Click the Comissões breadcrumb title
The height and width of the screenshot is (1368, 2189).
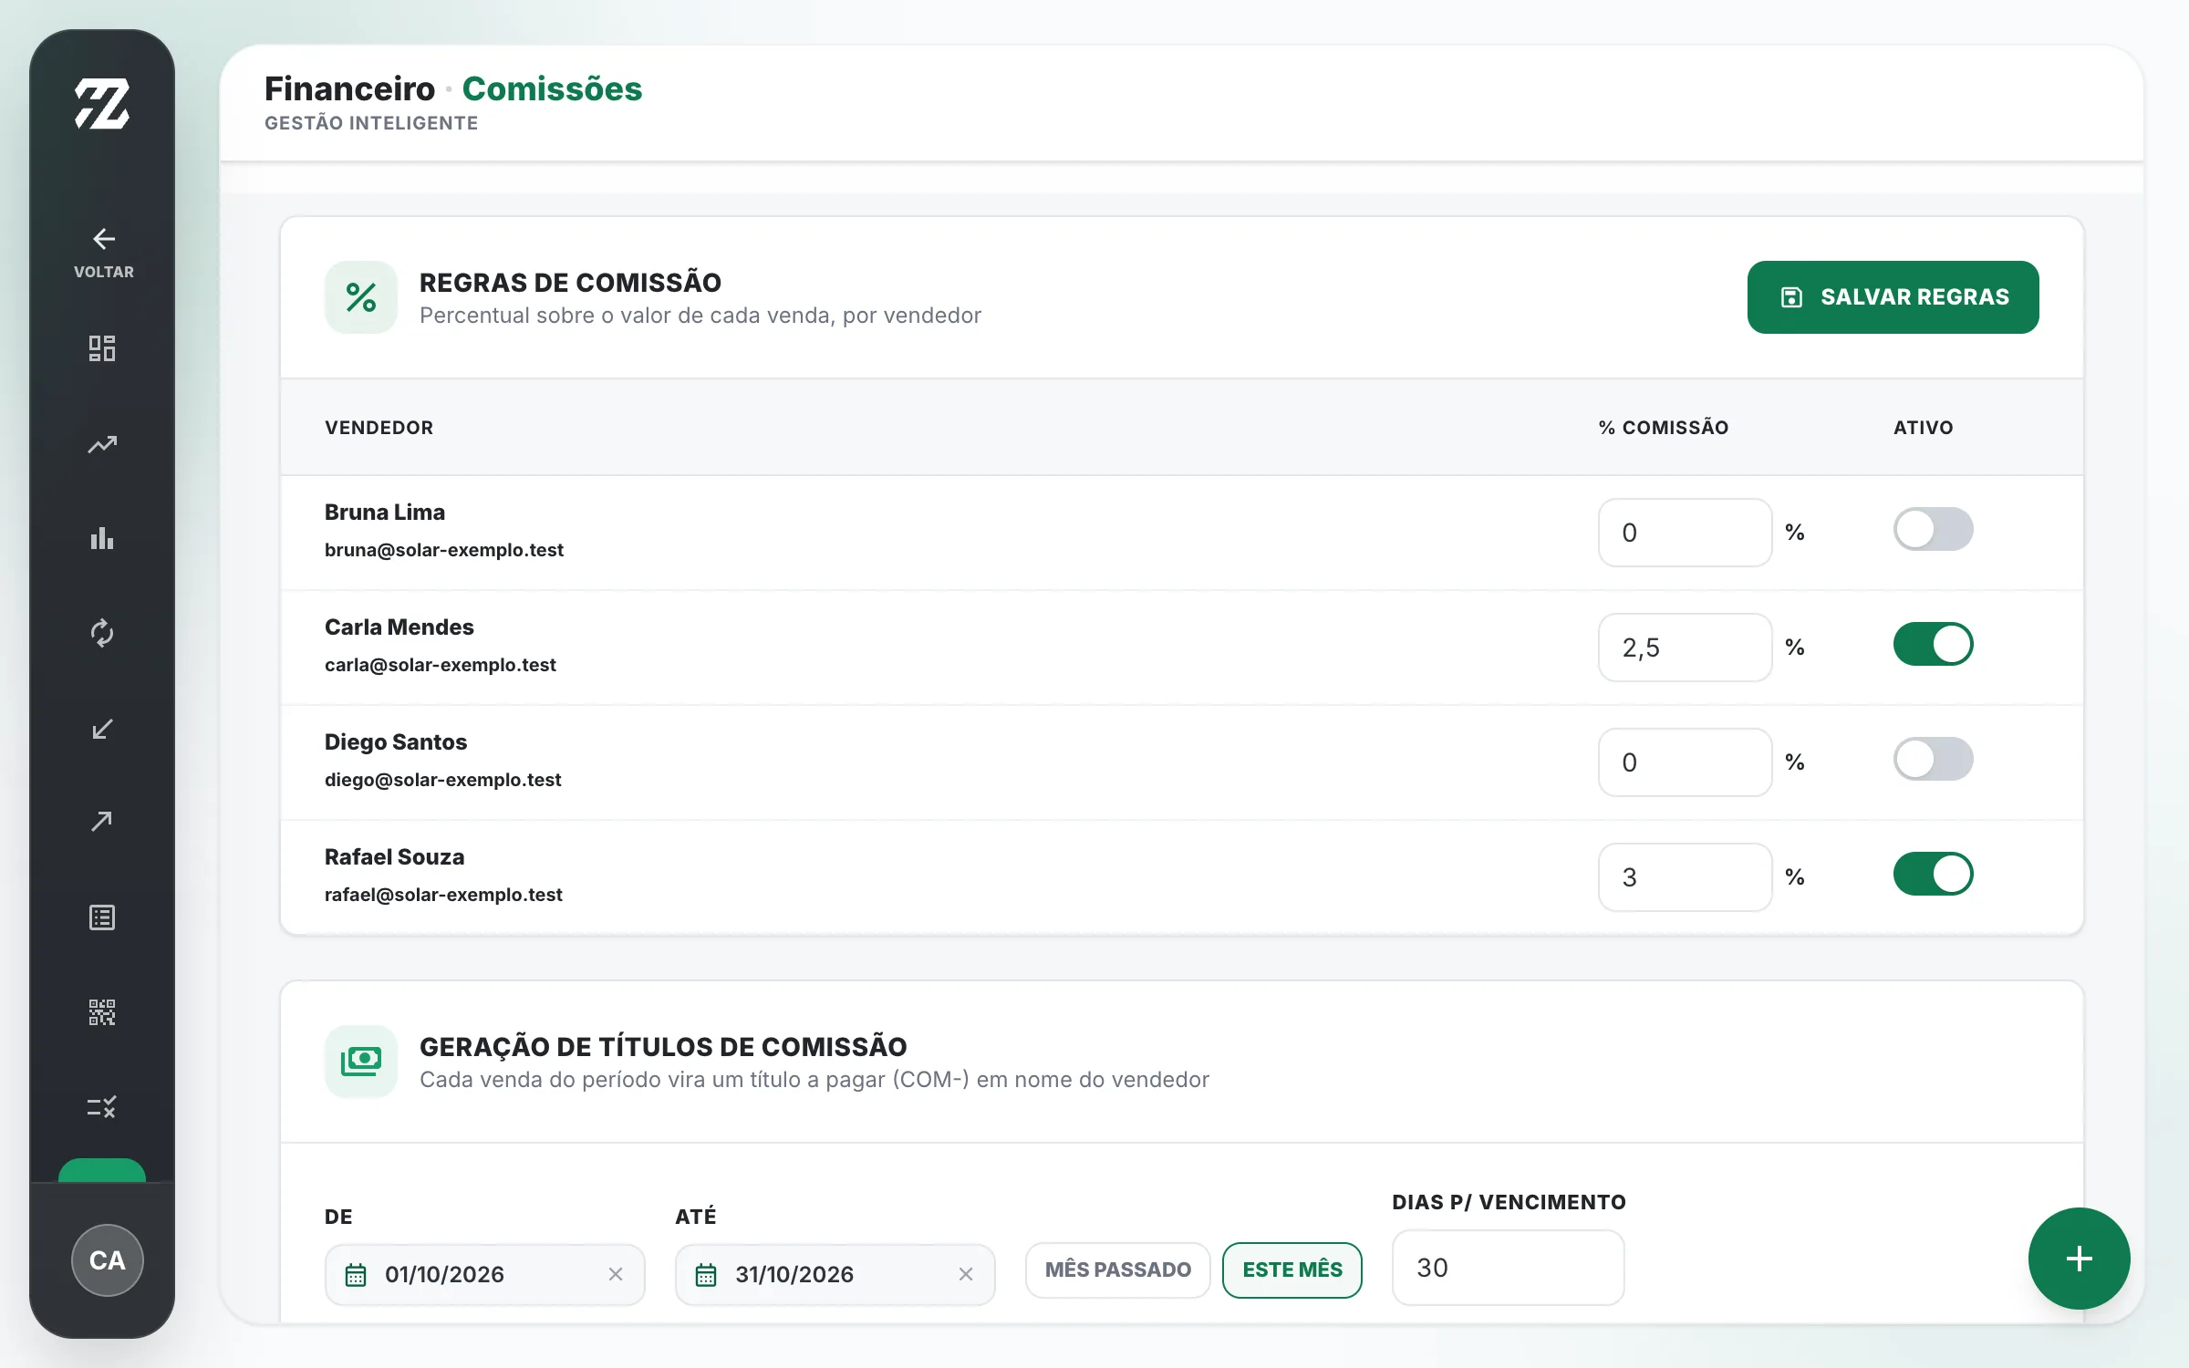552,88
